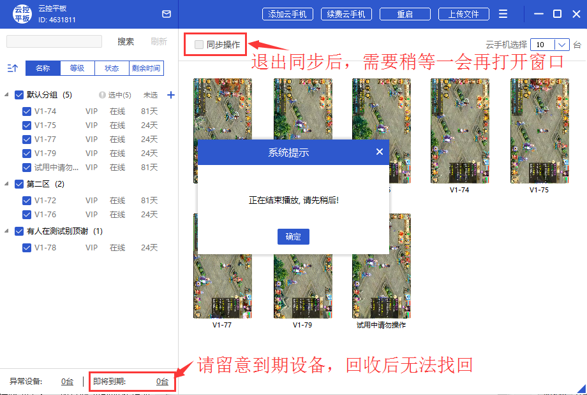Viewport: 587px width, 395px height.
Task: Open the V1-74 cloud phone thumbnail
Action: tap(460, 131)
